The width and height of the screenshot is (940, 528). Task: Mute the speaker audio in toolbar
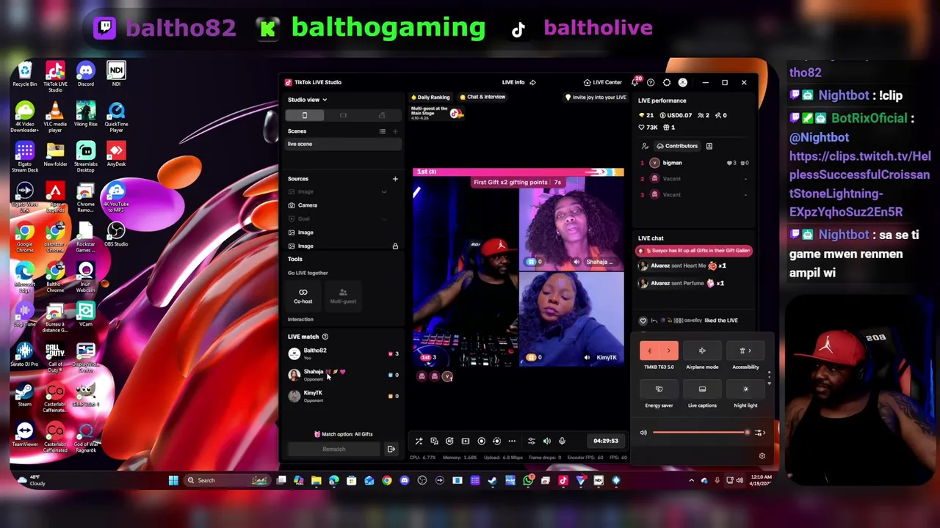coord(547,441)
